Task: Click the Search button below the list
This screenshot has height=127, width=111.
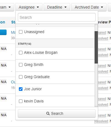Action: click(x=57, y=113)
